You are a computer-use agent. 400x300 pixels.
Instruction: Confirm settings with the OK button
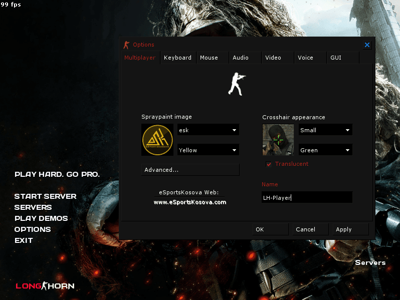pyautogui.click(x=270, y=229)
